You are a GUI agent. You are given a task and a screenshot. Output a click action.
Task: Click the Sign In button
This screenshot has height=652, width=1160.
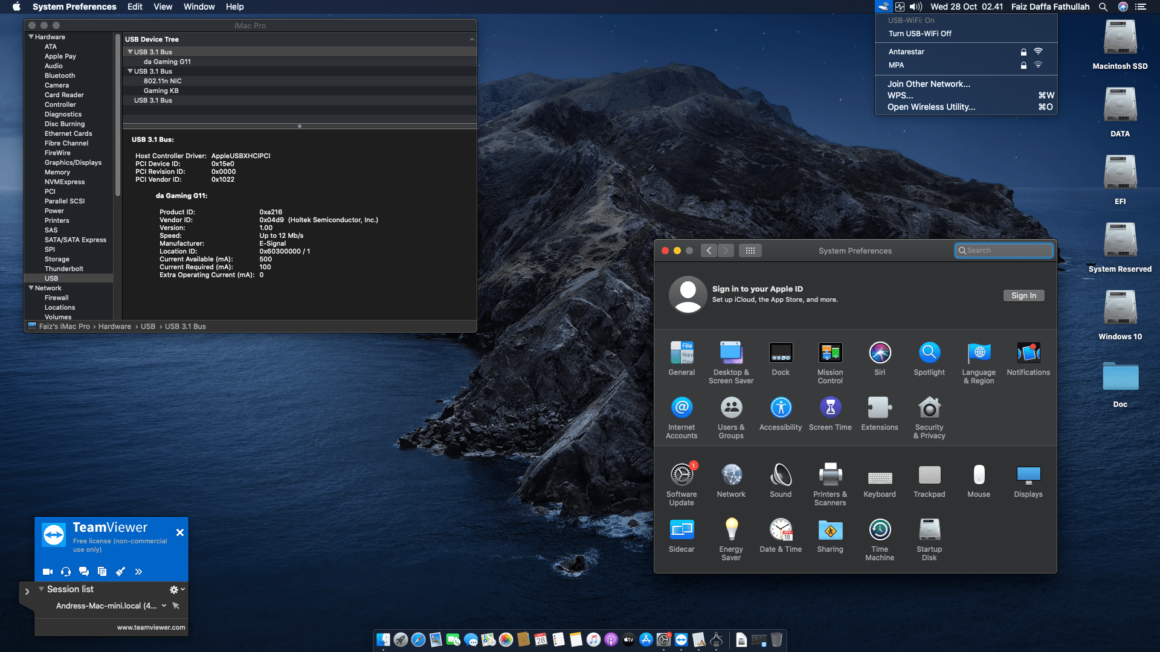pyautogui.click(x=1023, y=295)
